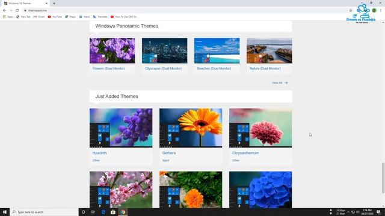Click the Beaches (Dual Monitor) title link
This screenshot has width=385, height=216.
pyautogui.click(x=214, y=68)
